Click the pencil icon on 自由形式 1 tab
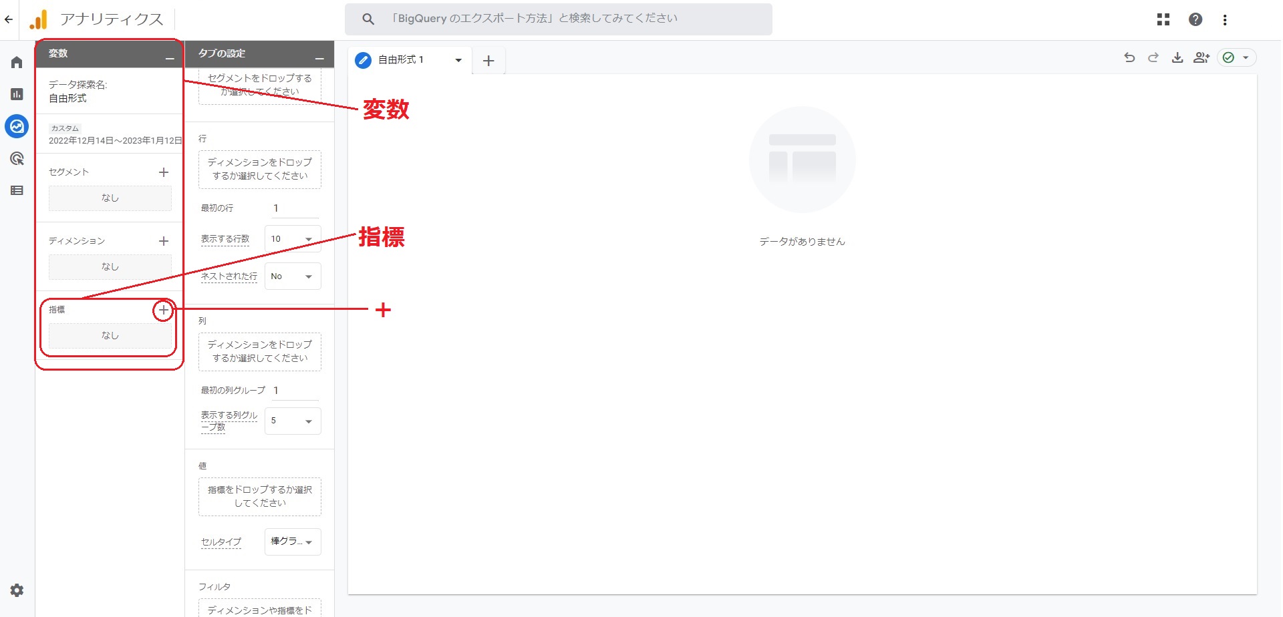 coord(363,60)
